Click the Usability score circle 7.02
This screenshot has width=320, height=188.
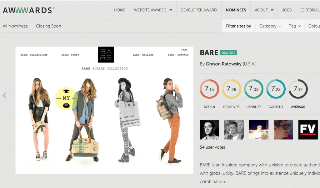(x=254, y=89)
